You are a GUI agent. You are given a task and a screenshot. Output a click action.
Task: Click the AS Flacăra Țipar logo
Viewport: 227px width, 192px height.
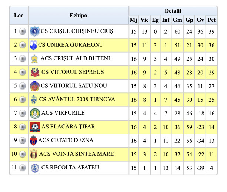tap(34, 127)
